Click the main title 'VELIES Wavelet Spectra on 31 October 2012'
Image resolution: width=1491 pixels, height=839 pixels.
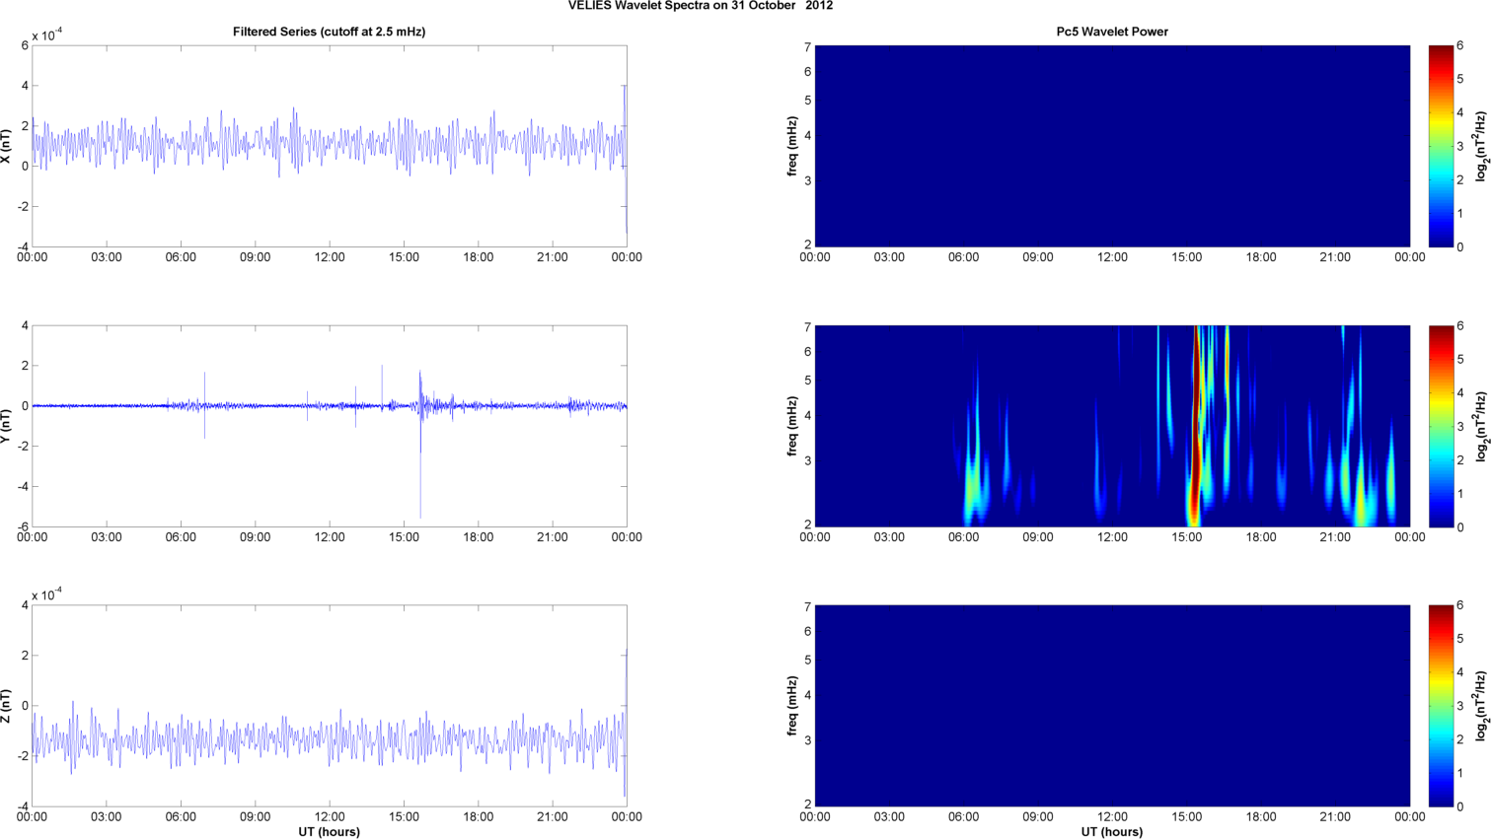tap(701, 6)
